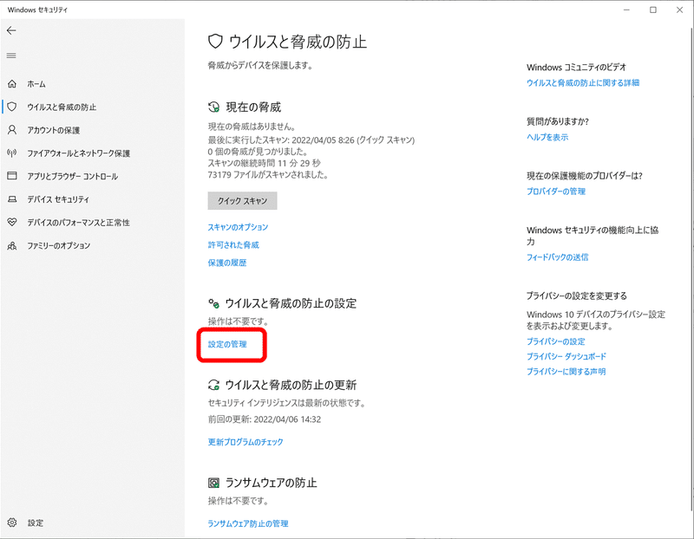Click the firewall antenna icon
The image size is (694, 539).
[12, 153]
